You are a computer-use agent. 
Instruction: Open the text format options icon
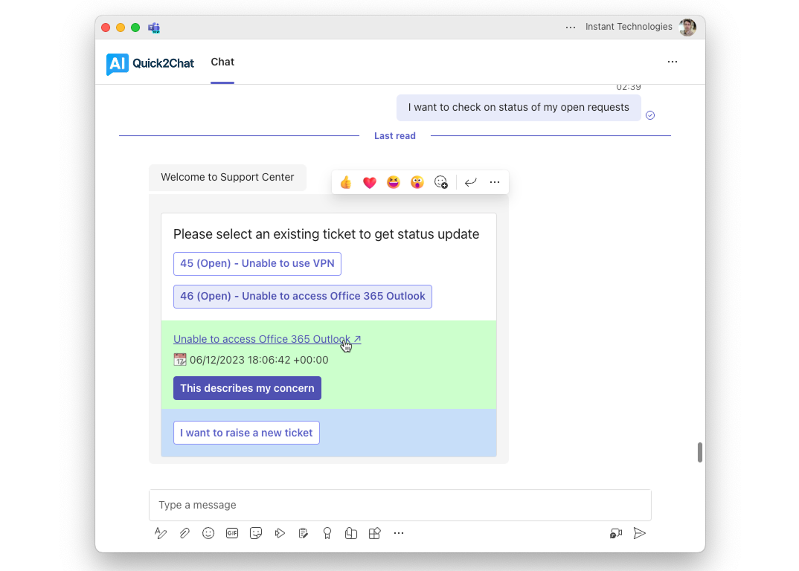click(161, 533)
